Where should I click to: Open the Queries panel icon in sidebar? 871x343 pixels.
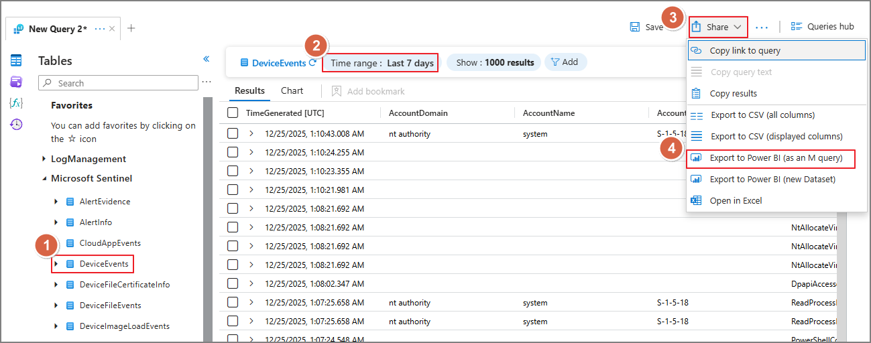point(15,82)
